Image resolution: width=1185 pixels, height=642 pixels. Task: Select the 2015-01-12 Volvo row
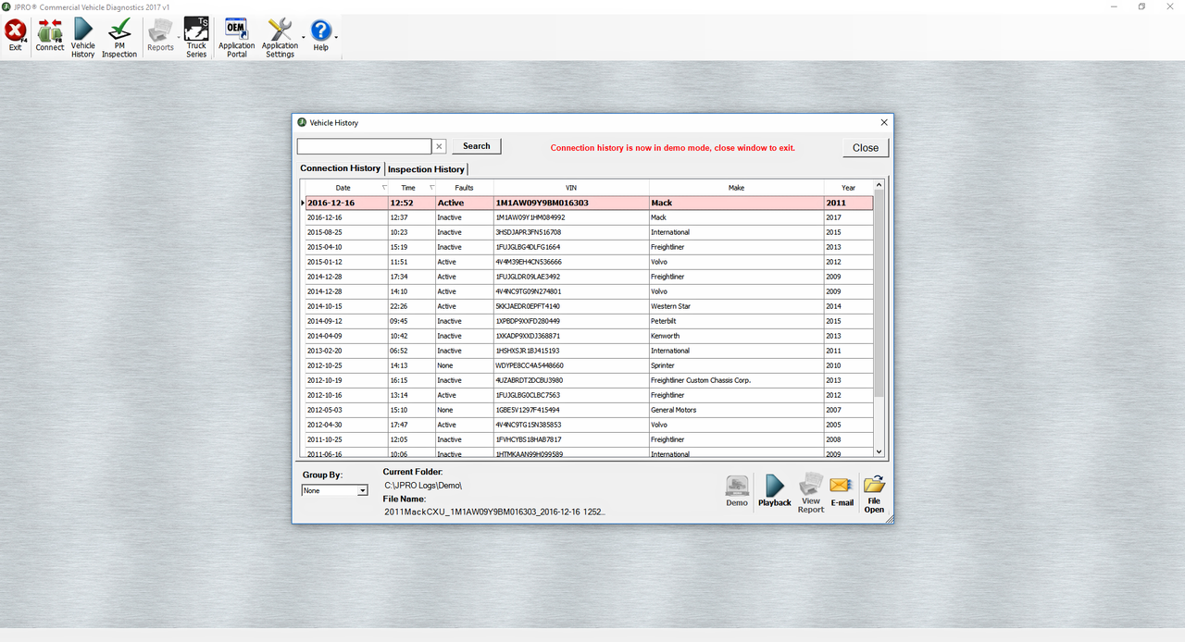[x=588, y=262]
